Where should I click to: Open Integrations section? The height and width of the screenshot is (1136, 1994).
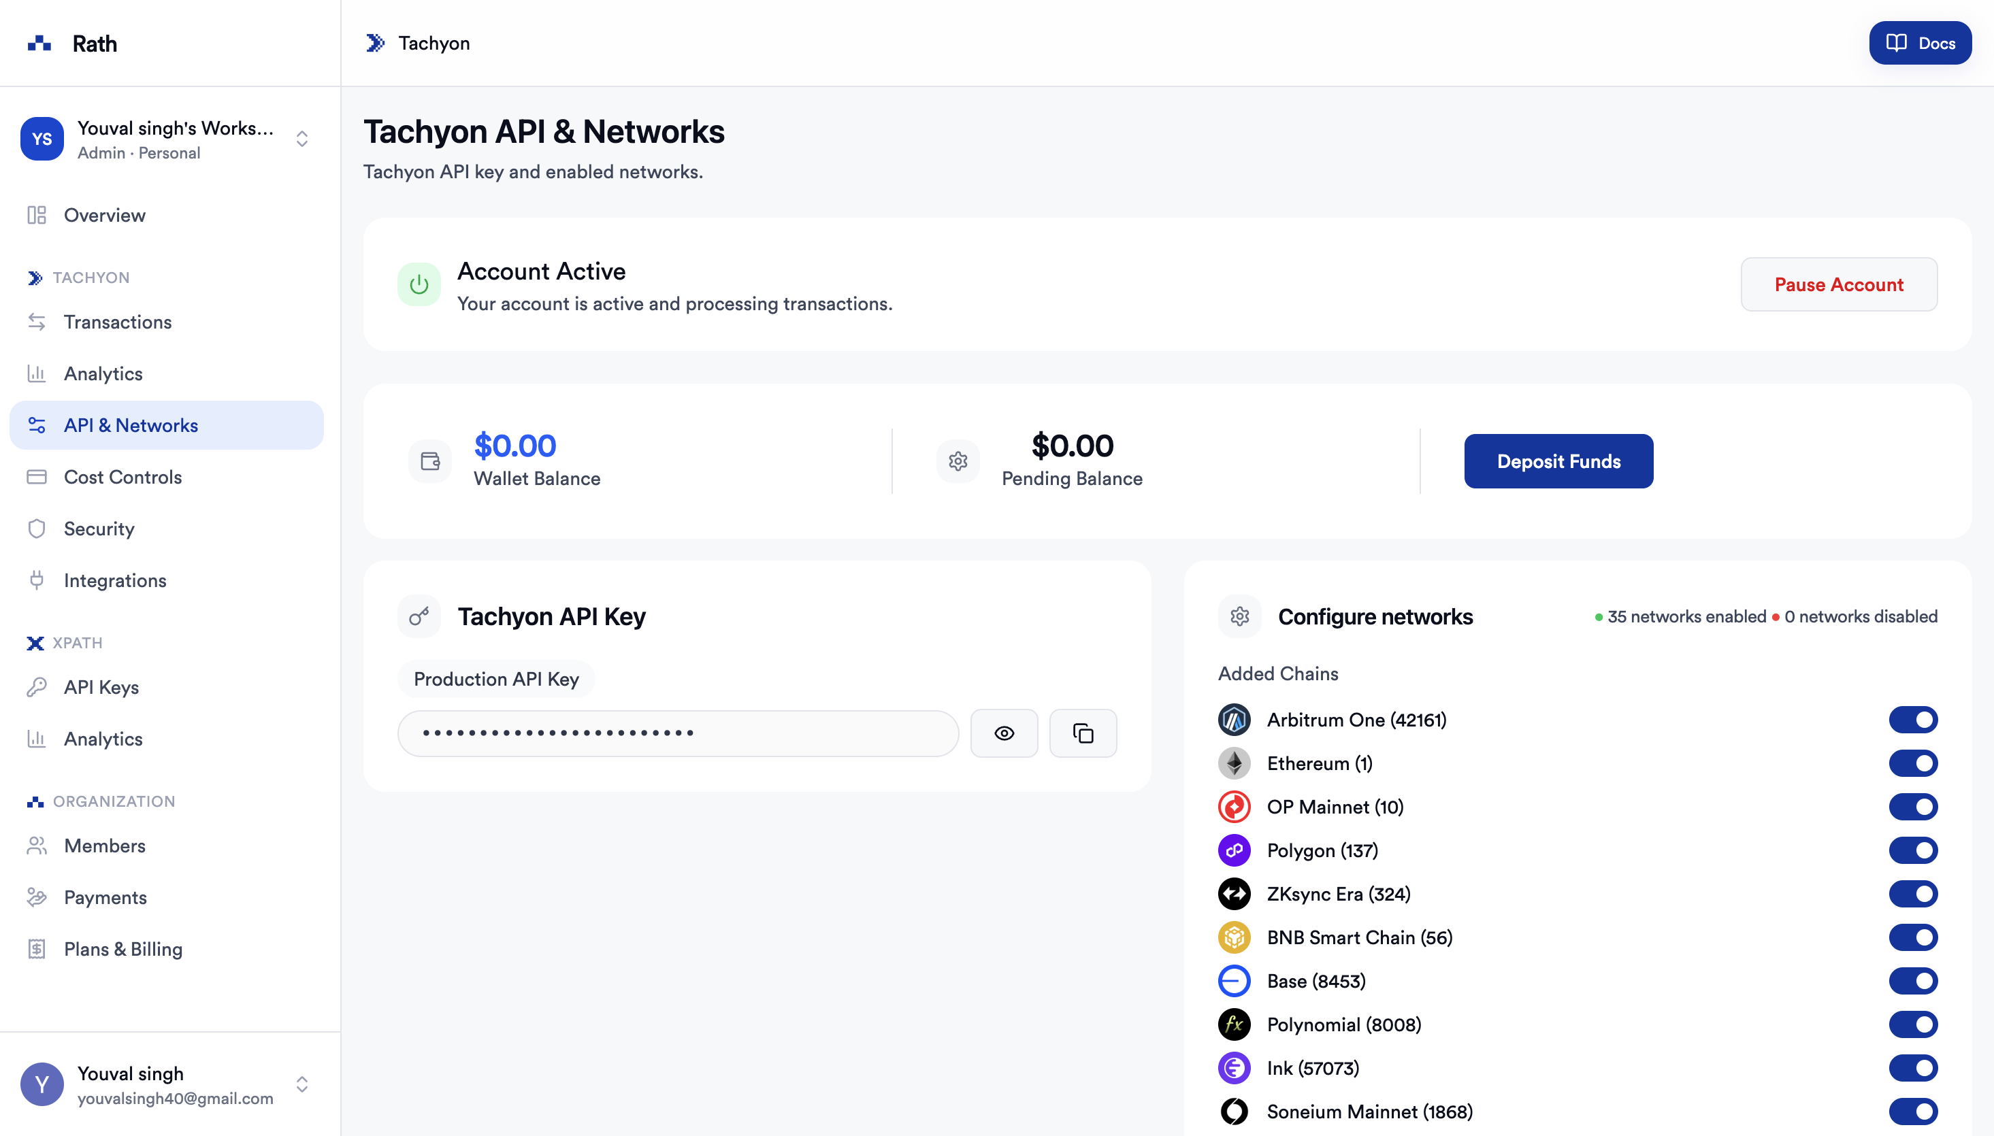(x=166, y=580)
